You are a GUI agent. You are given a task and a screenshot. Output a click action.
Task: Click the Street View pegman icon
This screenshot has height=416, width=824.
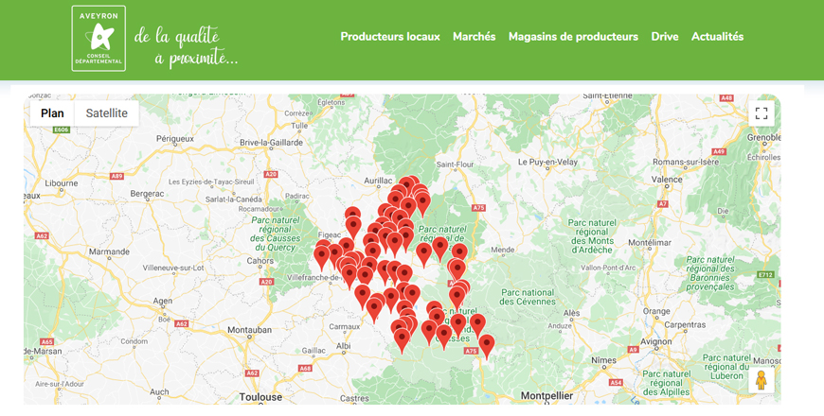coord(761,380)
